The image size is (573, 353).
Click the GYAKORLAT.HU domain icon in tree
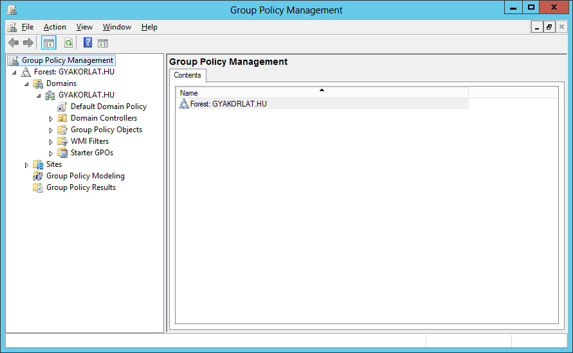click(x=50, y=95)
